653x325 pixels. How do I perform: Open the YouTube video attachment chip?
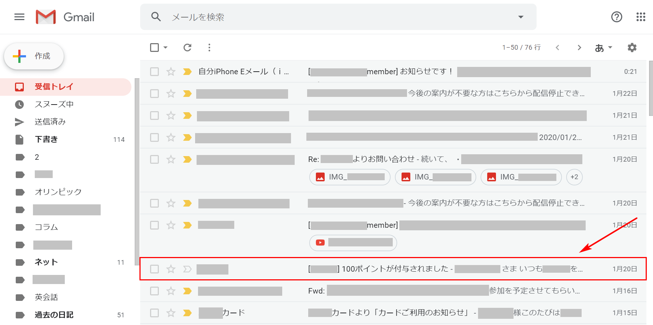(353, 243)
